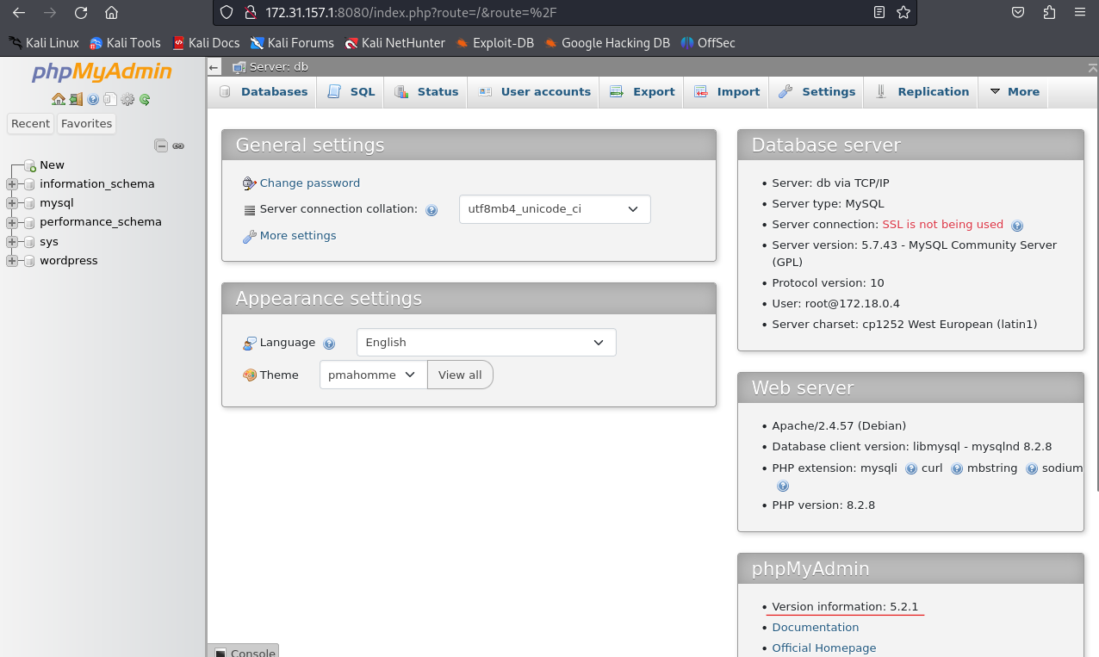Click the Firefox bookmark star icon

click(x=903, y=12)
